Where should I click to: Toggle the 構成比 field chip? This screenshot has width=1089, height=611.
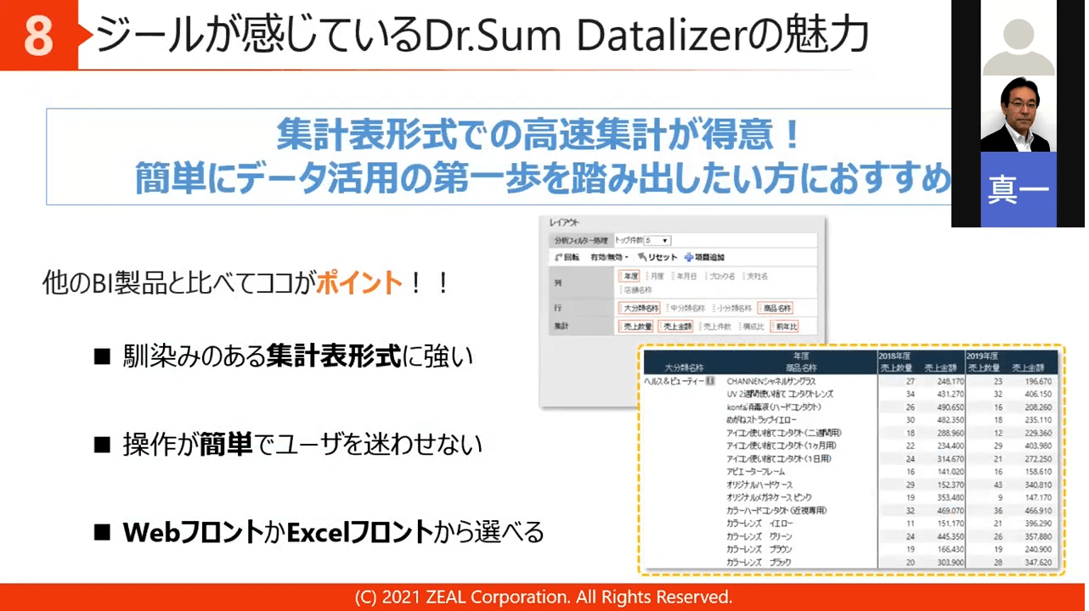[x=751, y=326]
